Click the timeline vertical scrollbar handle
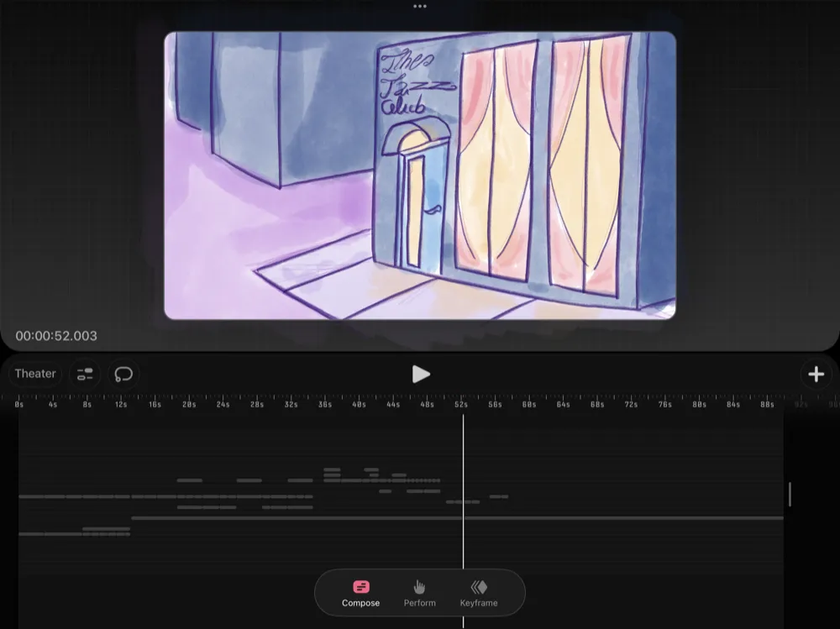Viewport: 840px width, 629px height. (790, 494)
